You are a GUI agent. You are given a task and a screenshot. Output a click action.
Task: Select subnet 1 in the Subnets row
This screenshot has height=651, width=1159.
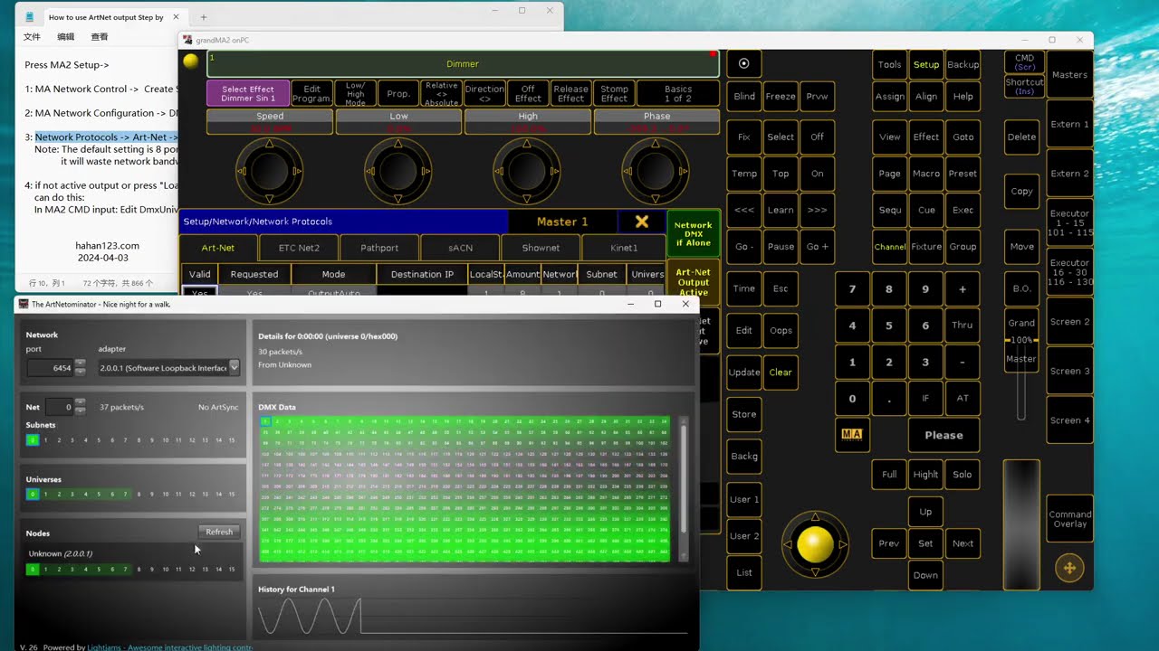pyautogui.click(x=46, y=440)
